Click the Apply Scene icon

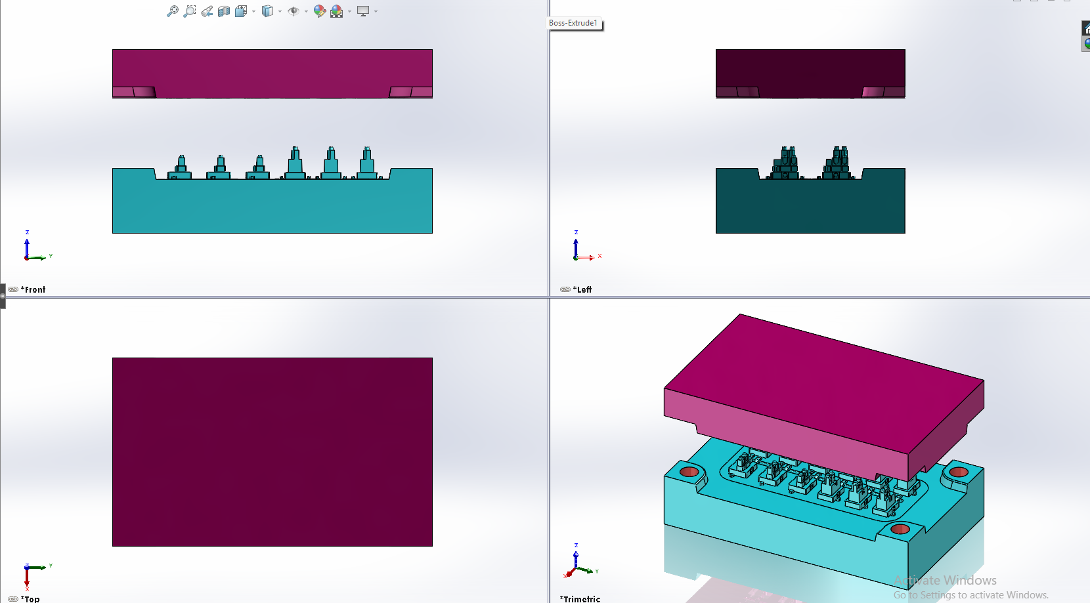(x=337, y=11)
